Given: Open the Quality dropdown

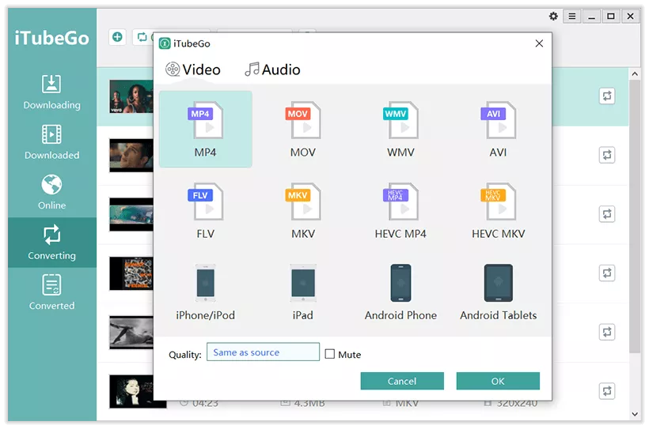Looking at the screenshot, I should tap(263, 352).
